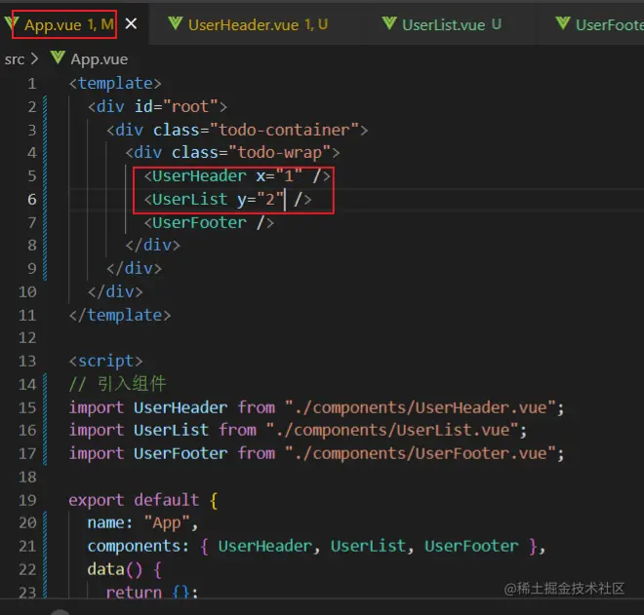
Task: Click the UserList y="2" tag
Action: (227, 200)
